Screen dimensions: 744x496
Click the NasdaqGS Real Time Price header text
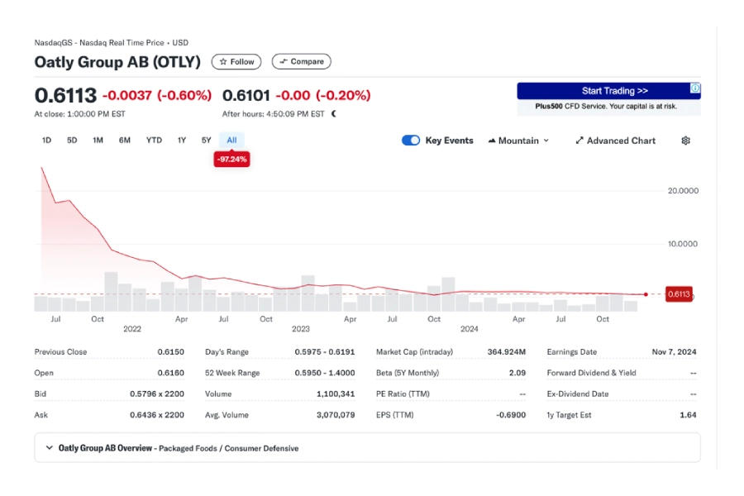[x=111, y=42]
